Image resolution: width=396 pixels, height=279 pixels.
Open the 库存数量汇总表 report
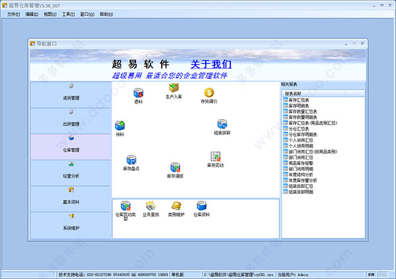pyautogui.click(x=300, y=111)
